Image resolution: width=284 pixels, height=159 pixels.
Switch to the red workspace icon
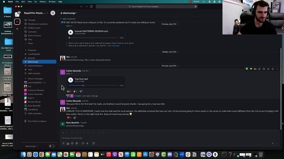click(17, 22)
